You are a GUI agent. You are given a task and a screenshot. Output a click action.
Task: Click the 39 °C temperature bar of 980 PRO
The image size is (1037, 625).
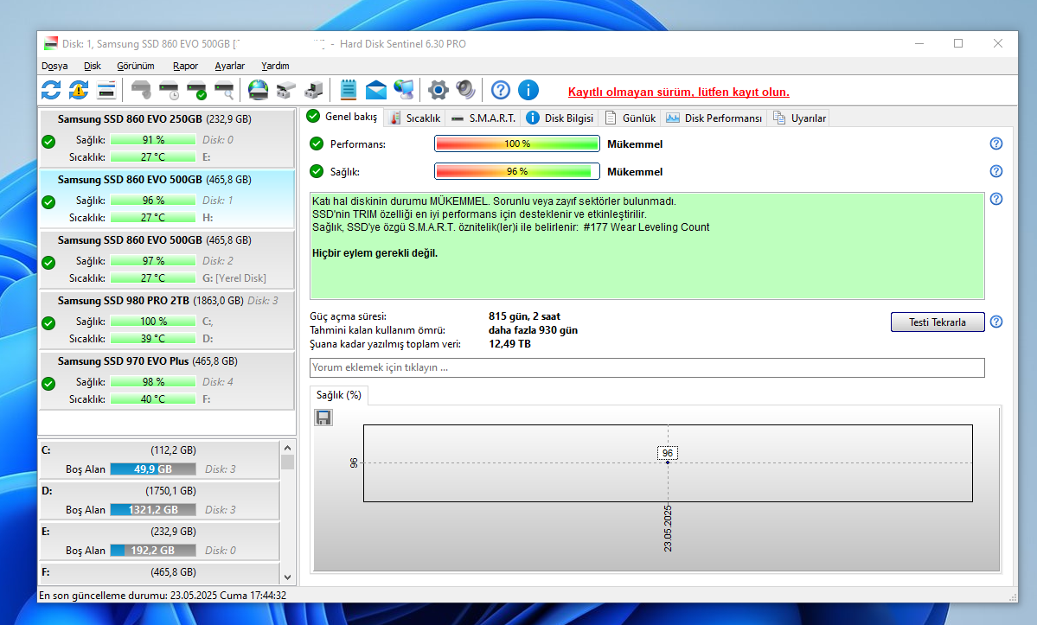coord(153,338)
